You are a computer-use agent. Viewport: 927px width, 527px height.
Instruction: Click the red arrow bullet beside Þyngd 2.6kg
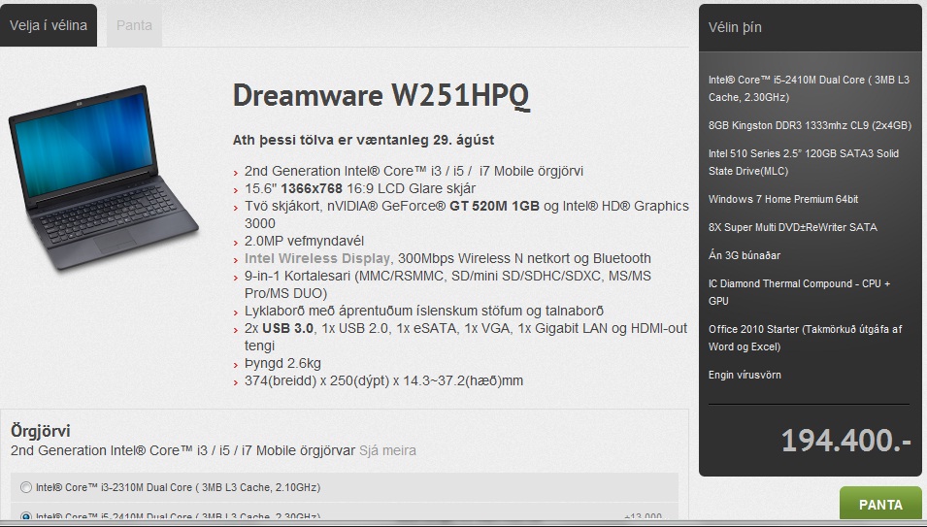[x=236, y=365]
